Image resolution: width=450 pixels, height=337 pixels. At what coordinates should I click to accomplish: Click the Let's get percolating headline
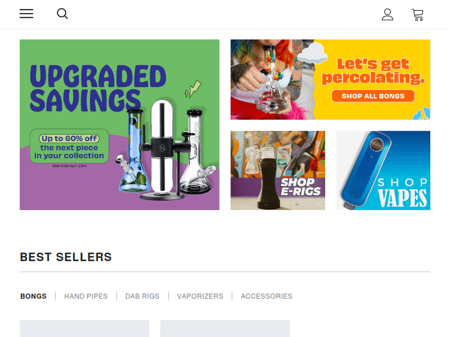pos(373,71)
